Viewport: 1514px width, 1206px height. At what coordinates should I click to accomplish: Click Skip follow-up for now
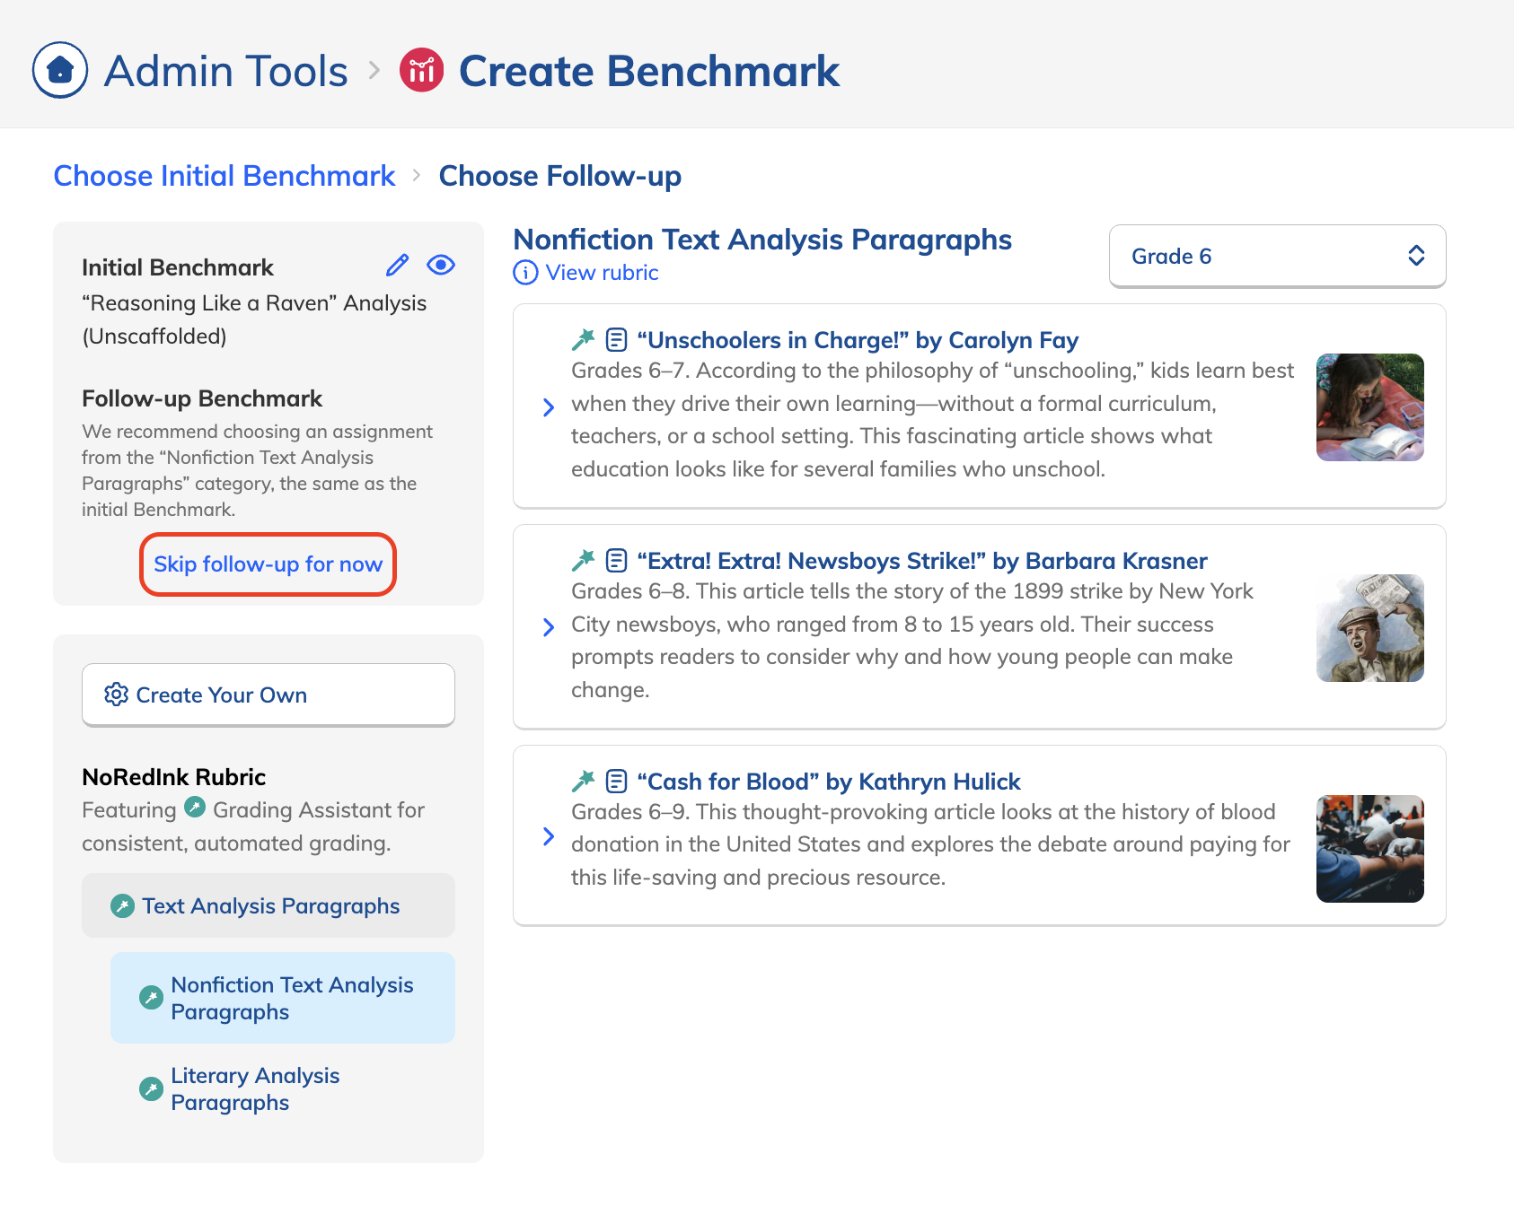point(268,564)
